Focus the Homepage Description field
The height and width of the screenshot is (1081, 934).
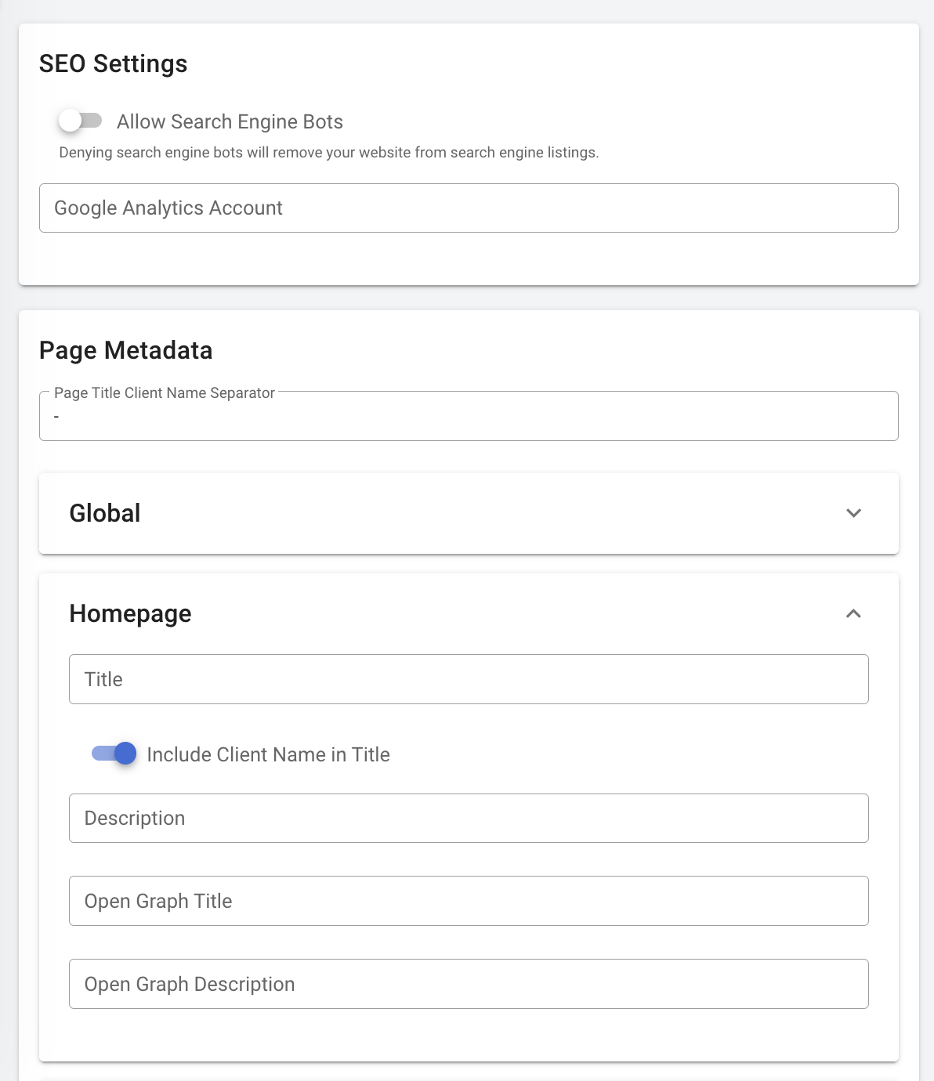pyautogui.click(x=468, y=819)
